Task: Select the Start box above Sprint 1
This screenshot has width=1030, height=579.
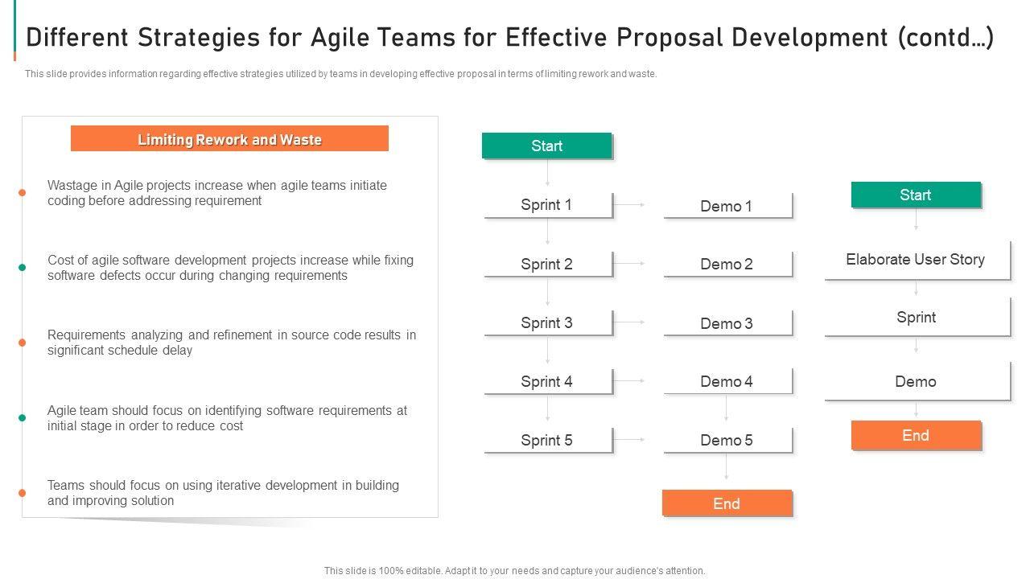Action: tap(547, 146)
